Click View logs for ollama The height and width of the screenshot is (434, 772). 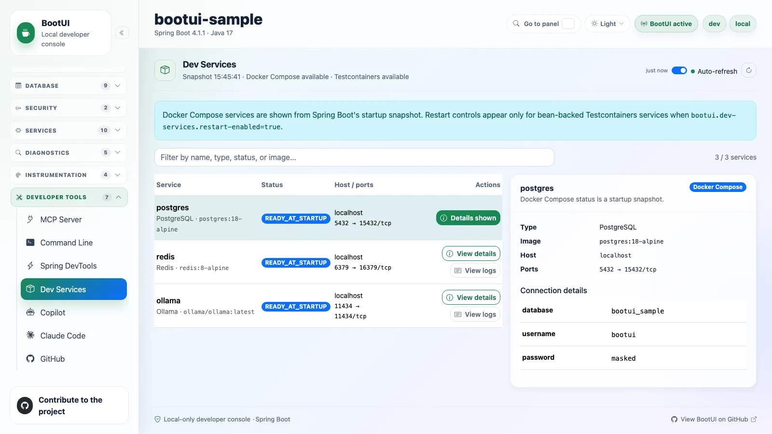pyautogui.click(x=475, y=314)
